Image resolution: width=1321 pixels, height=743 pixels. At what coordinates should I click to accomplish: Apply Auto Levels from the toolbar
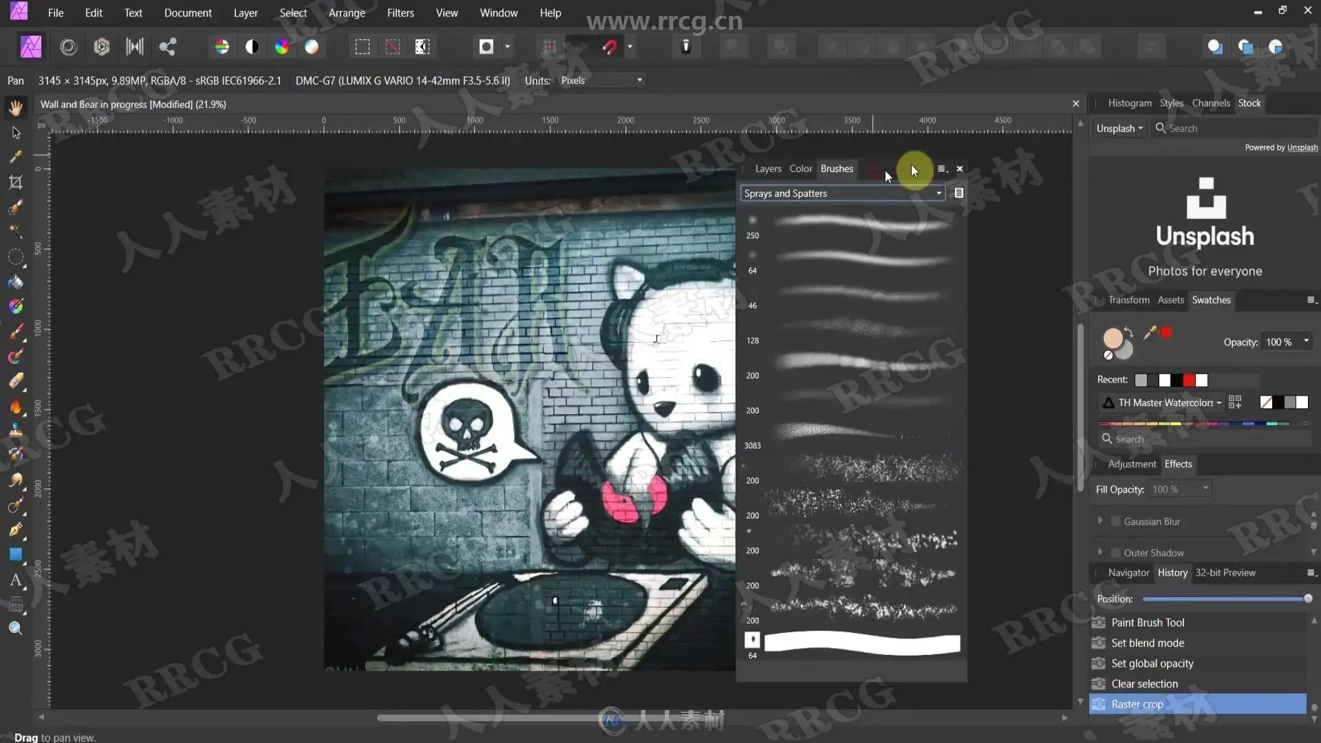coord(222,47)
